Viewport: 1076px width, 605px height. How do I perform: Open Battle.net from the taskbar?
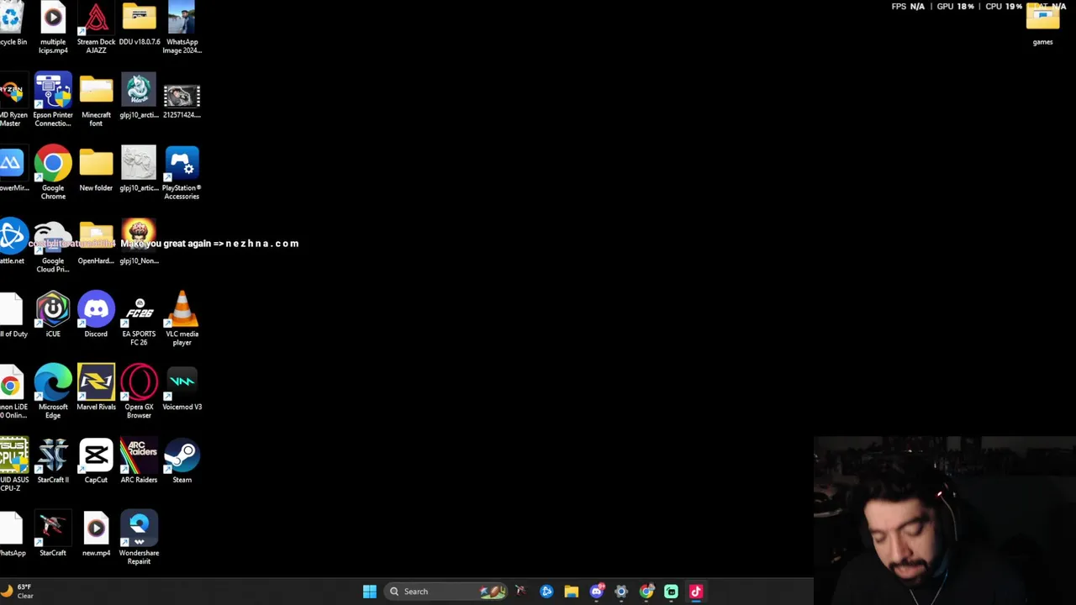click(x=546, y=592)
